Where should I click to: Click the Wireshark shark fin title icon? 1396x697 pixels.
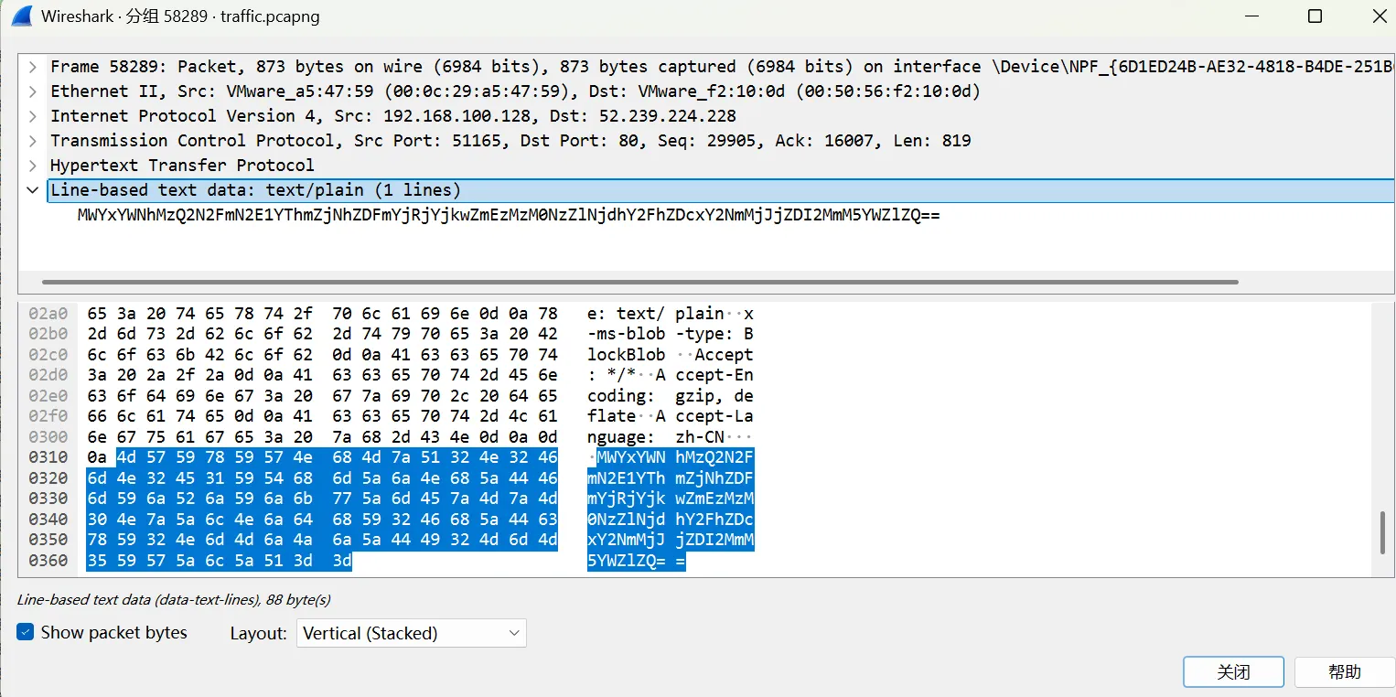coord(20,16)
